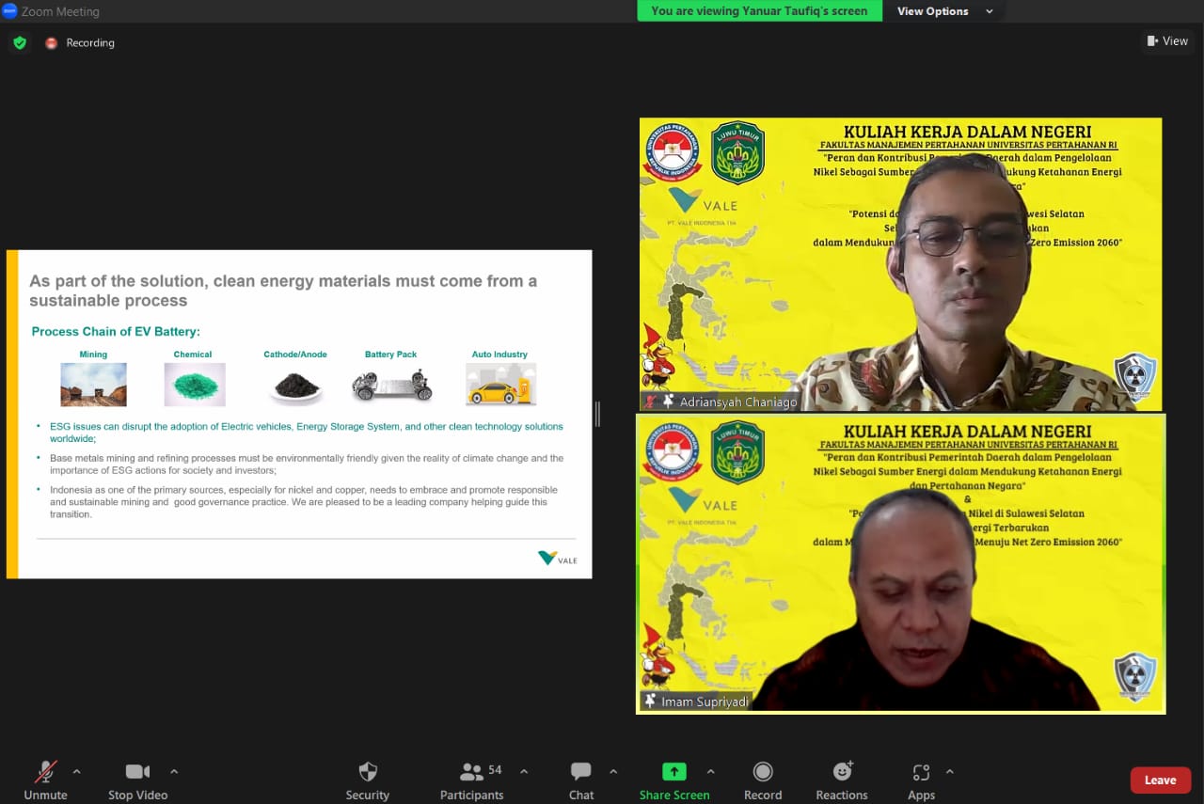
Task: Click the Imam Supriyadi name label
Action: (705, 702)
